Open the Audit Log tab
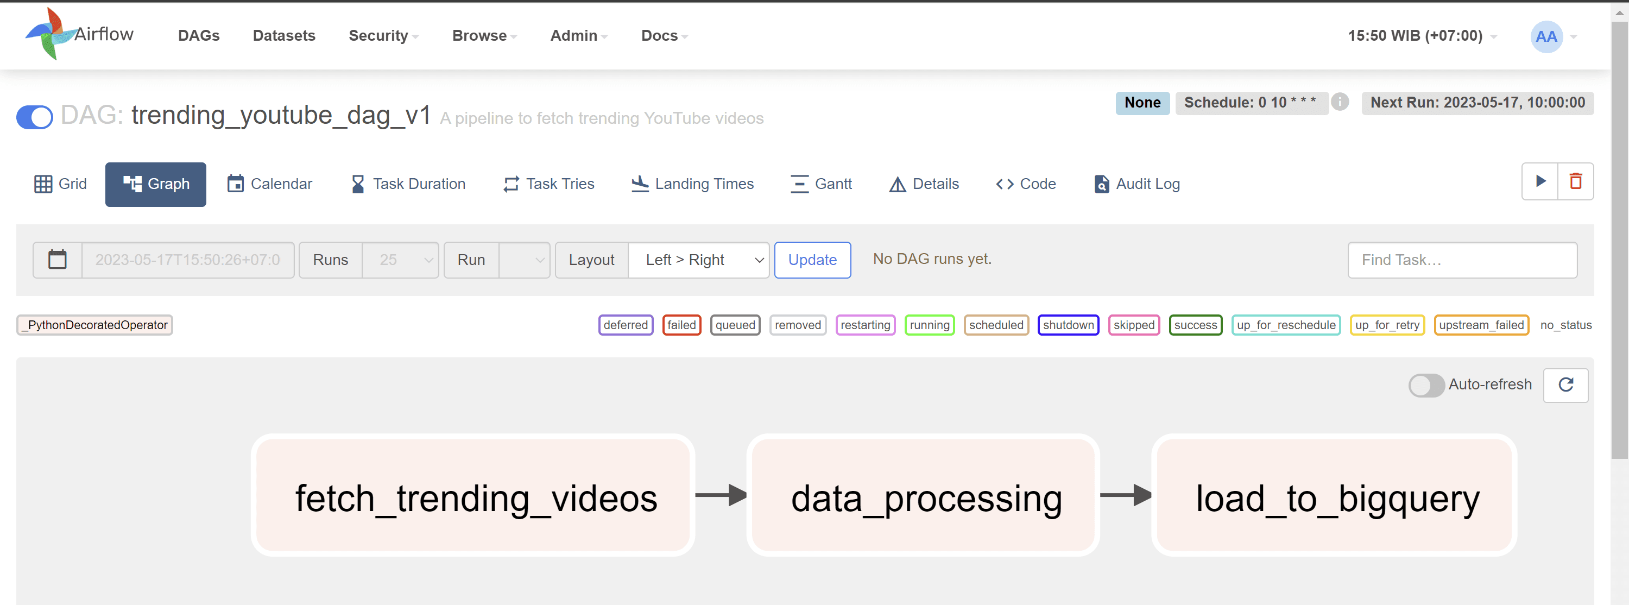 pos(1137,184)
